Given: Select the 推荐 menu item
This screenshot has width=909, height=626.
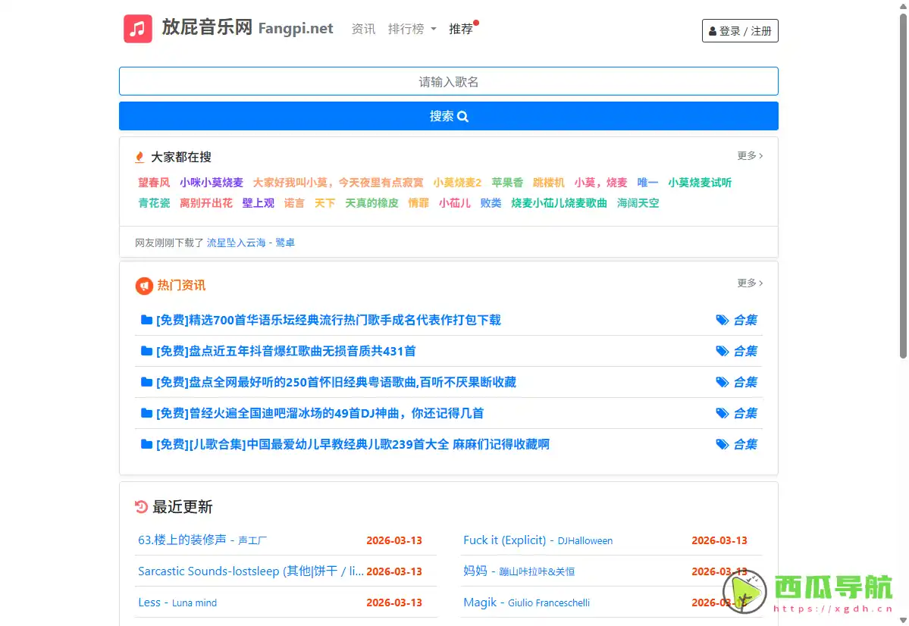Looking at the screenshot, I should [462, 29].
